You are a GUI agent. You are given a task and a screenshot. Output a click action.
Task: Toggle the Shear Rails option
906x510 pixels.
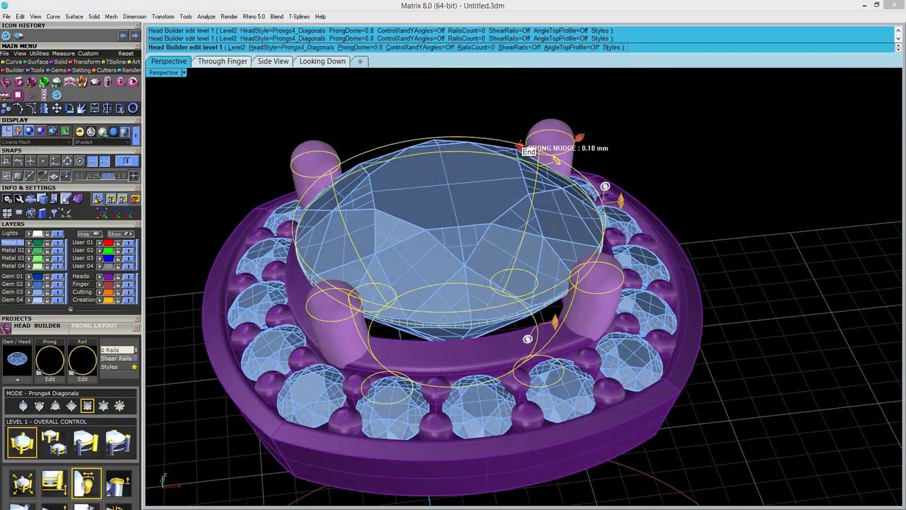[118, 358]
